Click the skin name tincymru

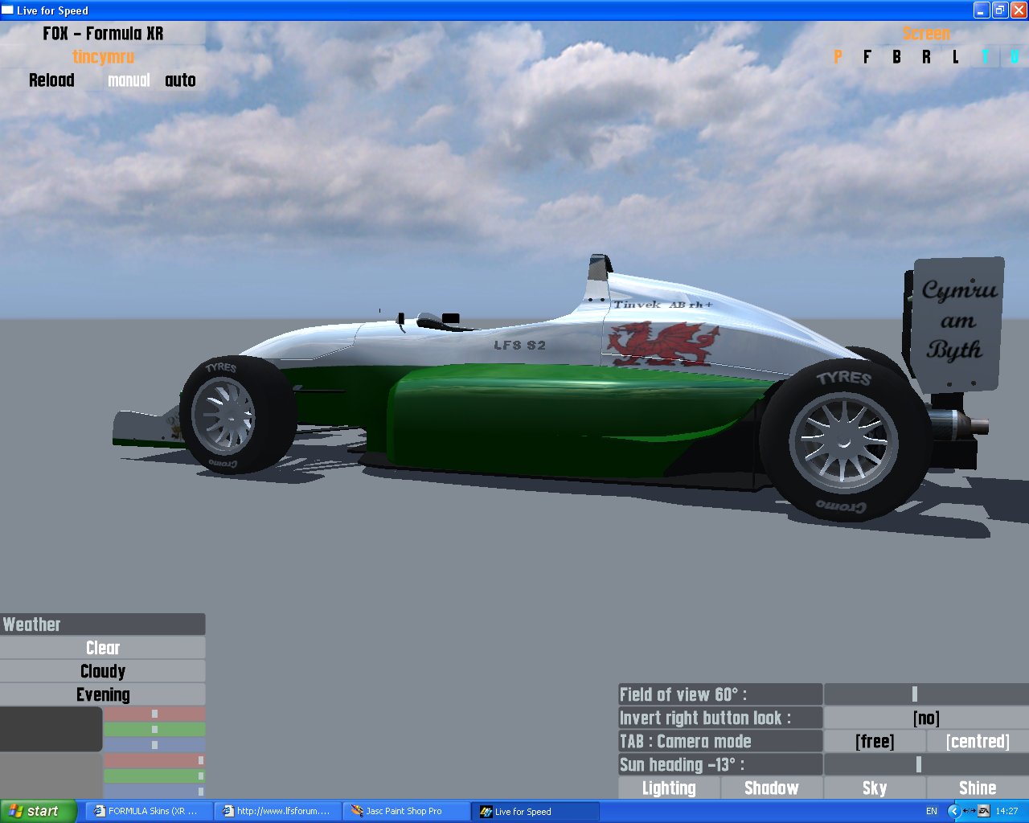click(103, 57)
